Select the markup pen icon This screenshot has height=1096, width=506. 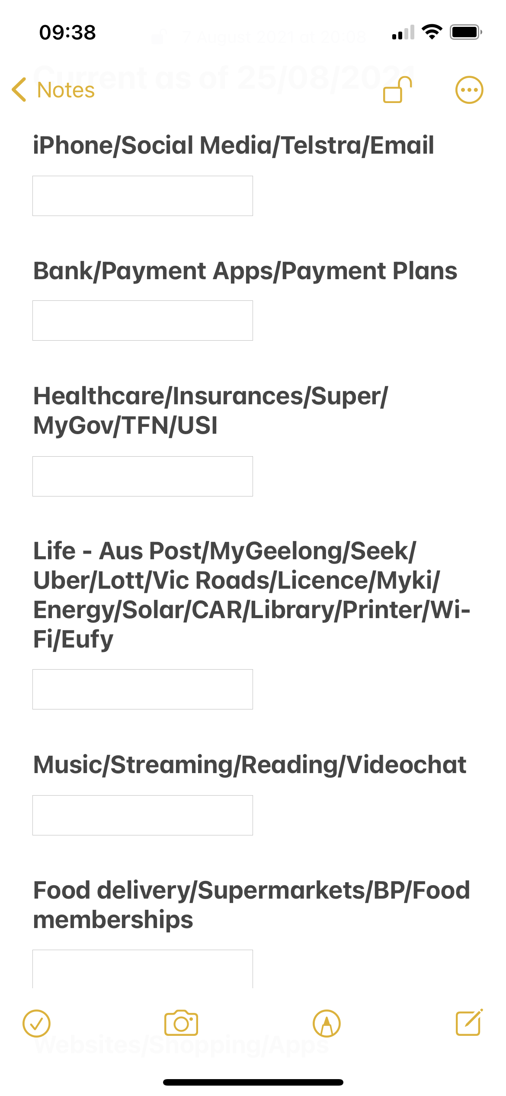pyautogui.click(x=327, y=1024)
